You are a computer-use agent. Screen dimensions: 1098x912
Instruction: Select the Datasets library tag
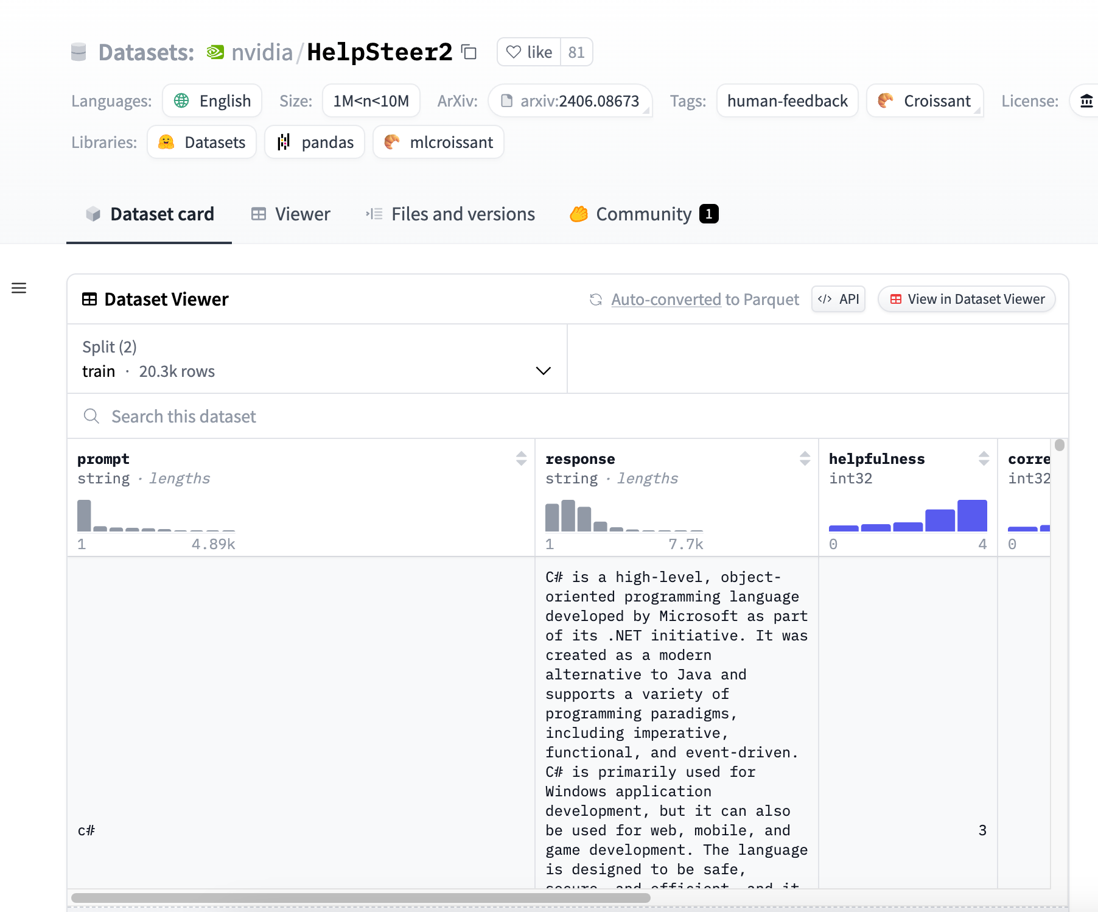click(201, 142)
